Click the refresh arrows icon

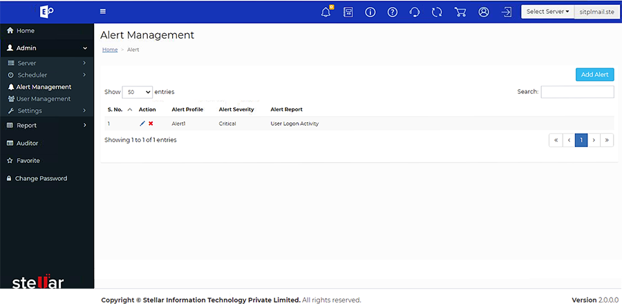click(437, 12)
